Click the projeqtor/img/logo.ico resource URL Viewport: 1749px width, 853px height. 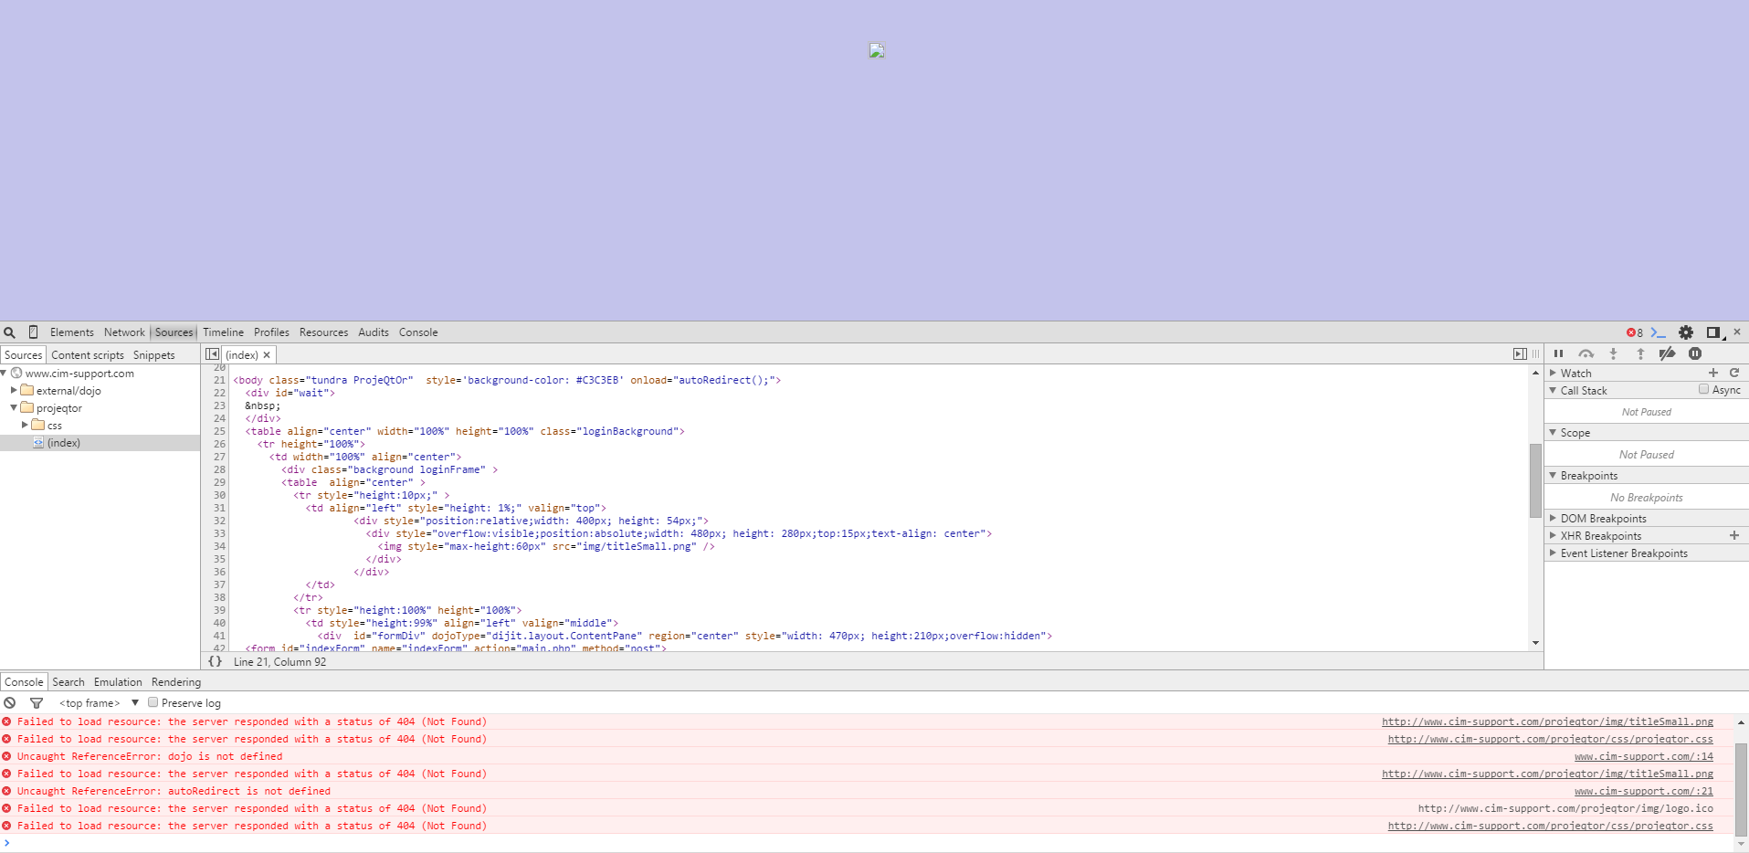[1565, 808]
